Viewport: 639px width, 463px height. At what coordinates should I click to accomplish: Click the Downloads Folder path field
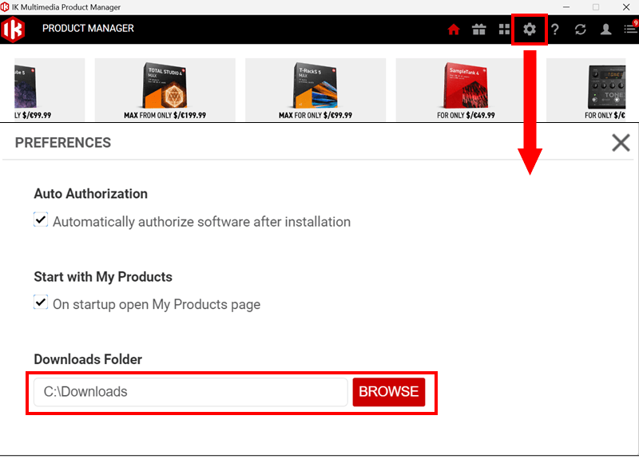point(191,392)
